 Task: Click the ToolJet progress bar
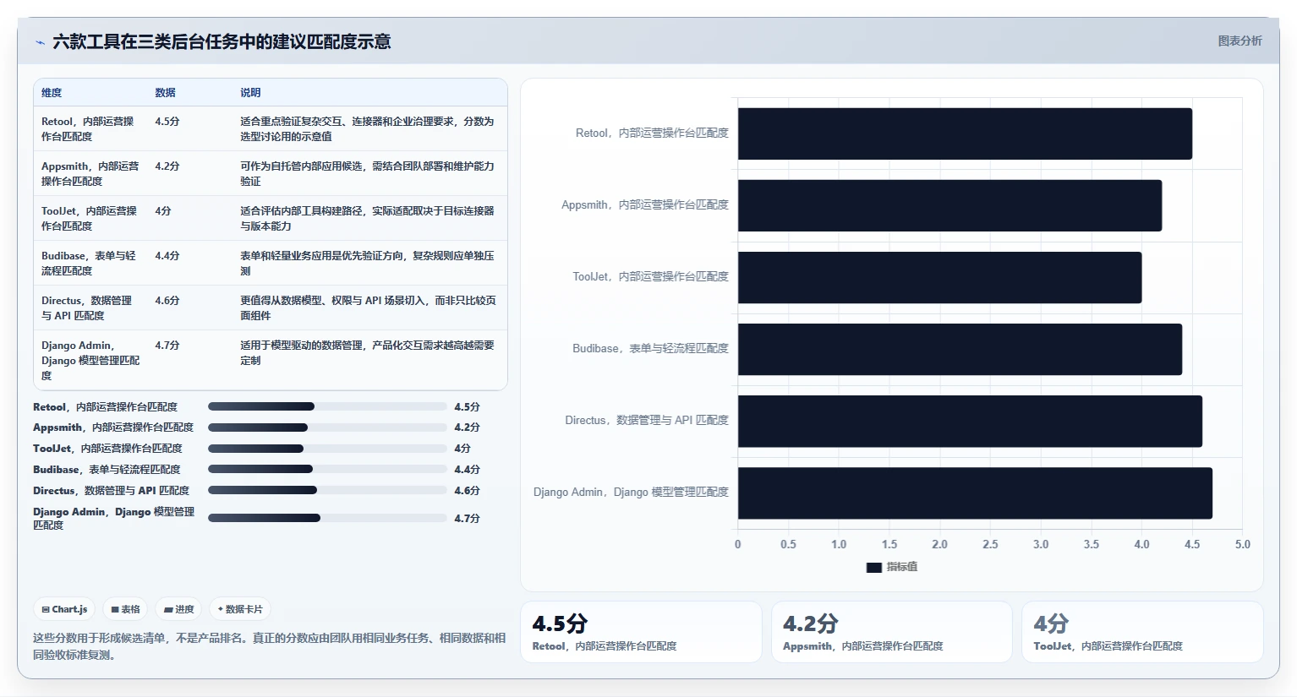tap(327, 449)
